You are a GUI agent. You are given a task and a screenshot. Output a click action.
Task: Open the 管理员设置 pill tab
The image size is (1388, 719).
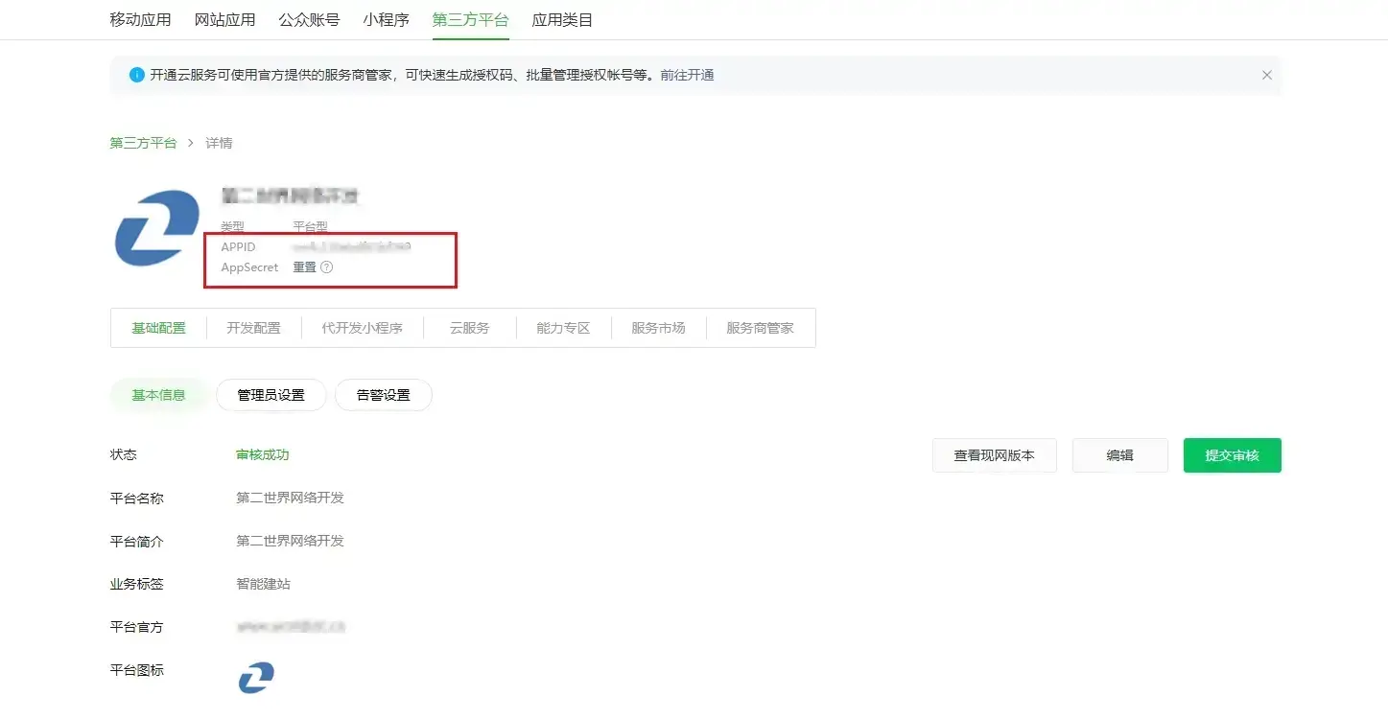point(271,395)
